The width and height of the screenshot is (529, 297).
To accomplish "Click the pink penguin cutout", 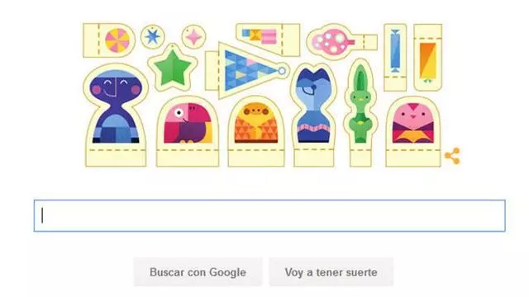I will click(413, 131).
